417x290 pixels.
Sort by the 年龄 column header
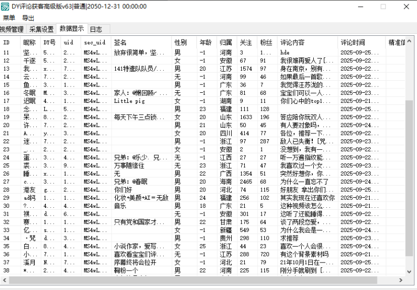[x=206, y=42]
